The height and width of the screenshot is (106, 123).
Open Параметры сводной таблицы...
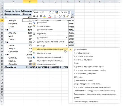click(x=50, y=61)
